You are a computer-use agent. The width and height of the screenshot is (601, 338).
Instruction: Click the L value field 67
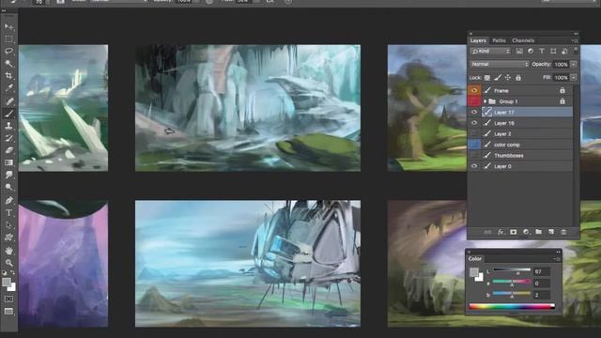(x=542, y=271)
